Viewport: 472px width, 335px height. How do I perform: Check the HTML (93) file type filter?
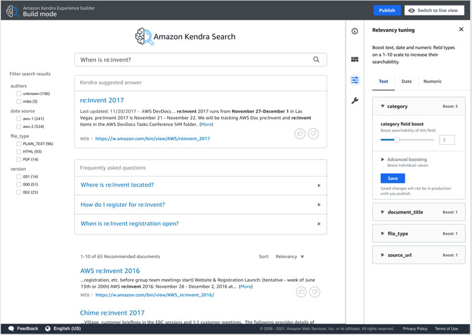[19, 152]
